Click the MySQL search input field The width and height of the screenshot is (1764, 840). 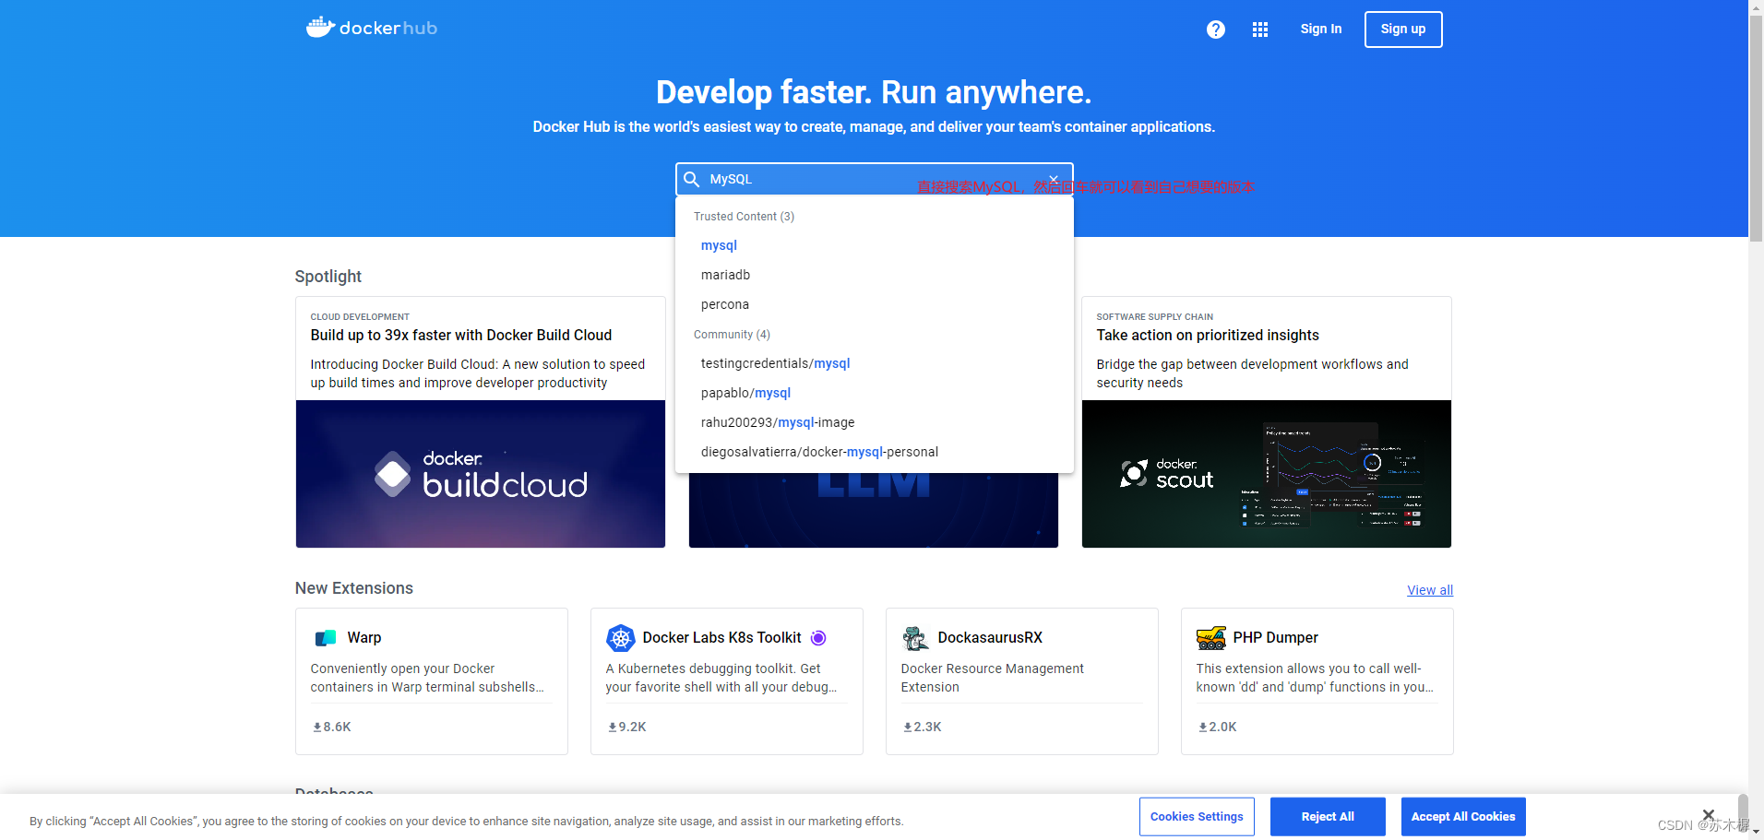point(874,179)
